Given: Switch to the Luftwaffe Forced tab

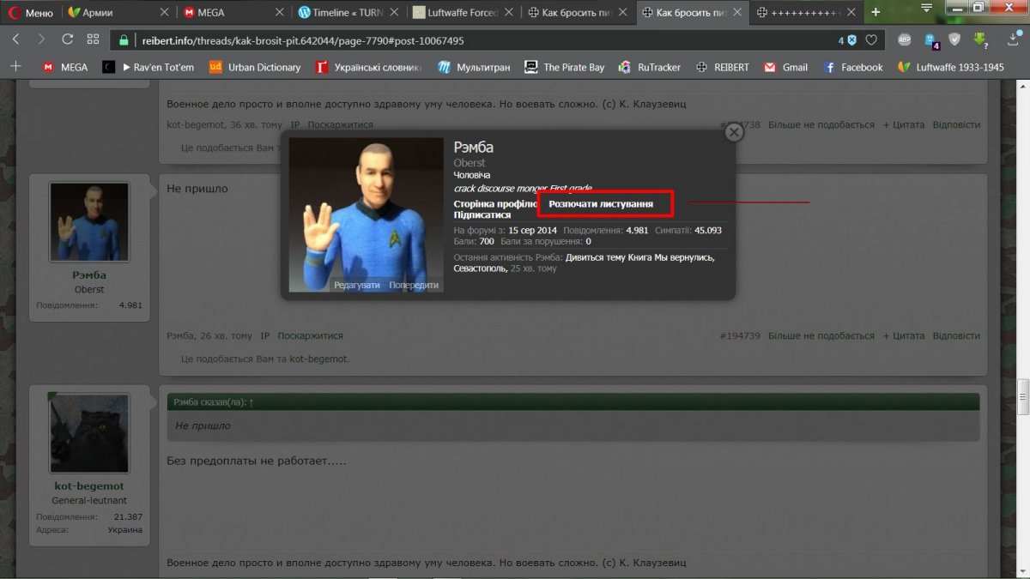Looking at the screenshot, I should (463, 13).
